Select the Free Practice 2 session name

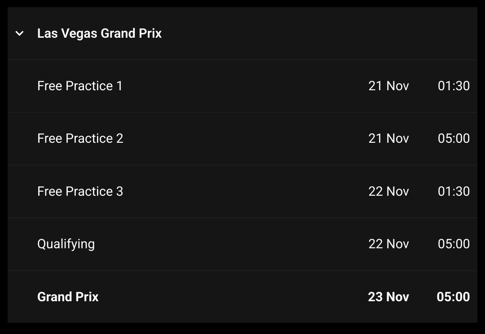pyautogui.click(x=80, y=138)
